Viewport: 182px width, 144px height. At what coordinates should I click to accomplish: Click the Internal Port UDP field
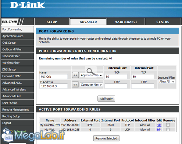point(143,86)
